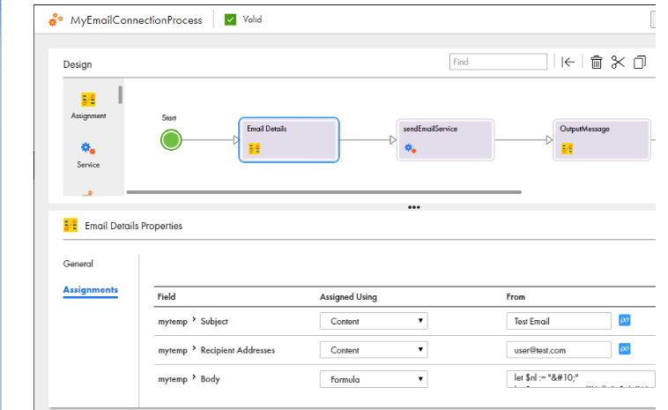
Task: Select the OutputMessage step box
Action: [x=602, y=140]
